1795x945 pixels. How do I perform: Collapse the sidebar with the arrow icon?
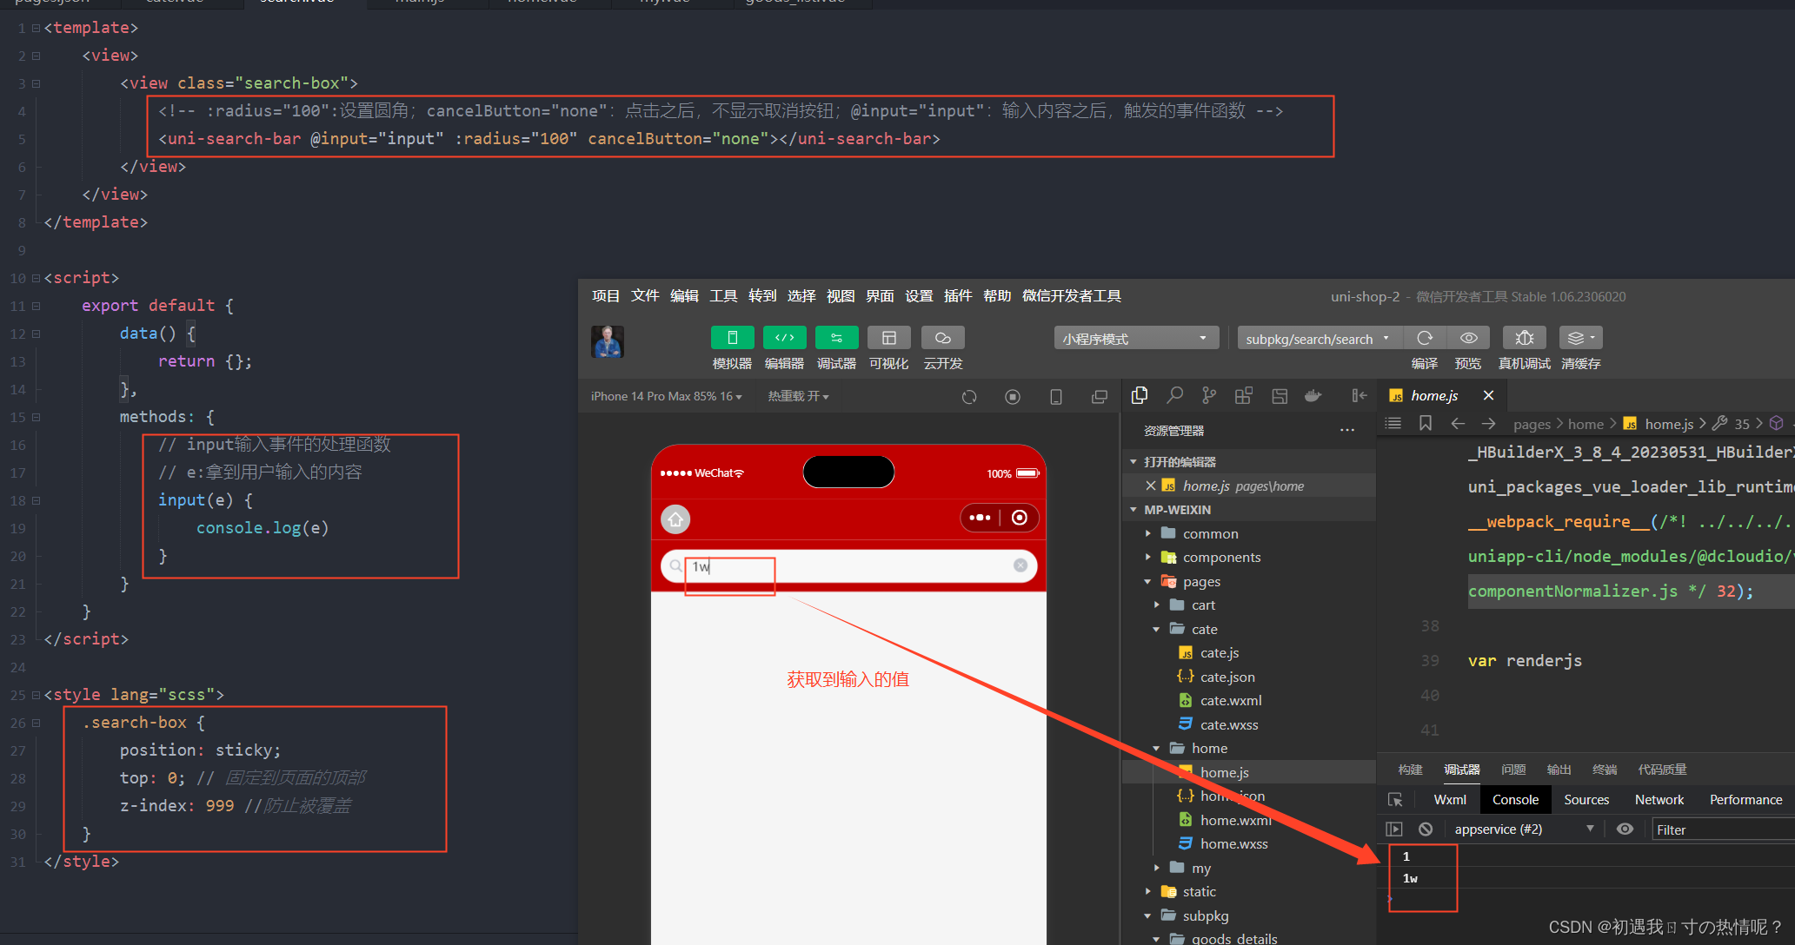pos(1360,396)
